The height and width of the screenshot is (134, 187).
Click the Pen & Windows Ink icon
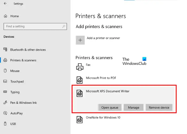point(5,102)
